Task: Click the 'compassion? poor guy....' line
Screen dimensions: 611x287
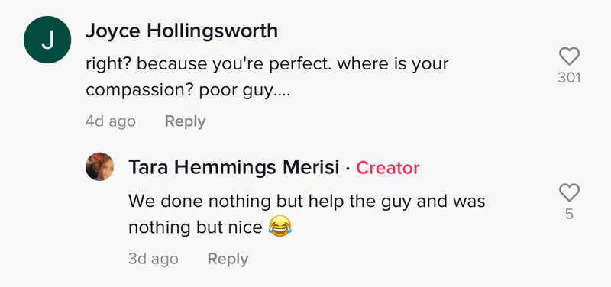Action: (188, 91)
